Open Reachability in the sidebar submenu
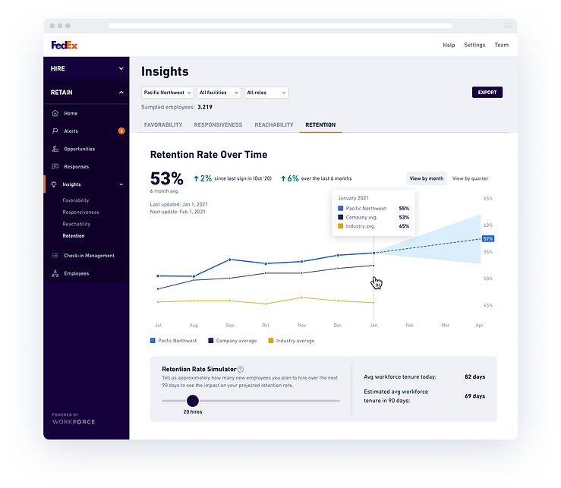The image size is (561, 488). point(77,224)
